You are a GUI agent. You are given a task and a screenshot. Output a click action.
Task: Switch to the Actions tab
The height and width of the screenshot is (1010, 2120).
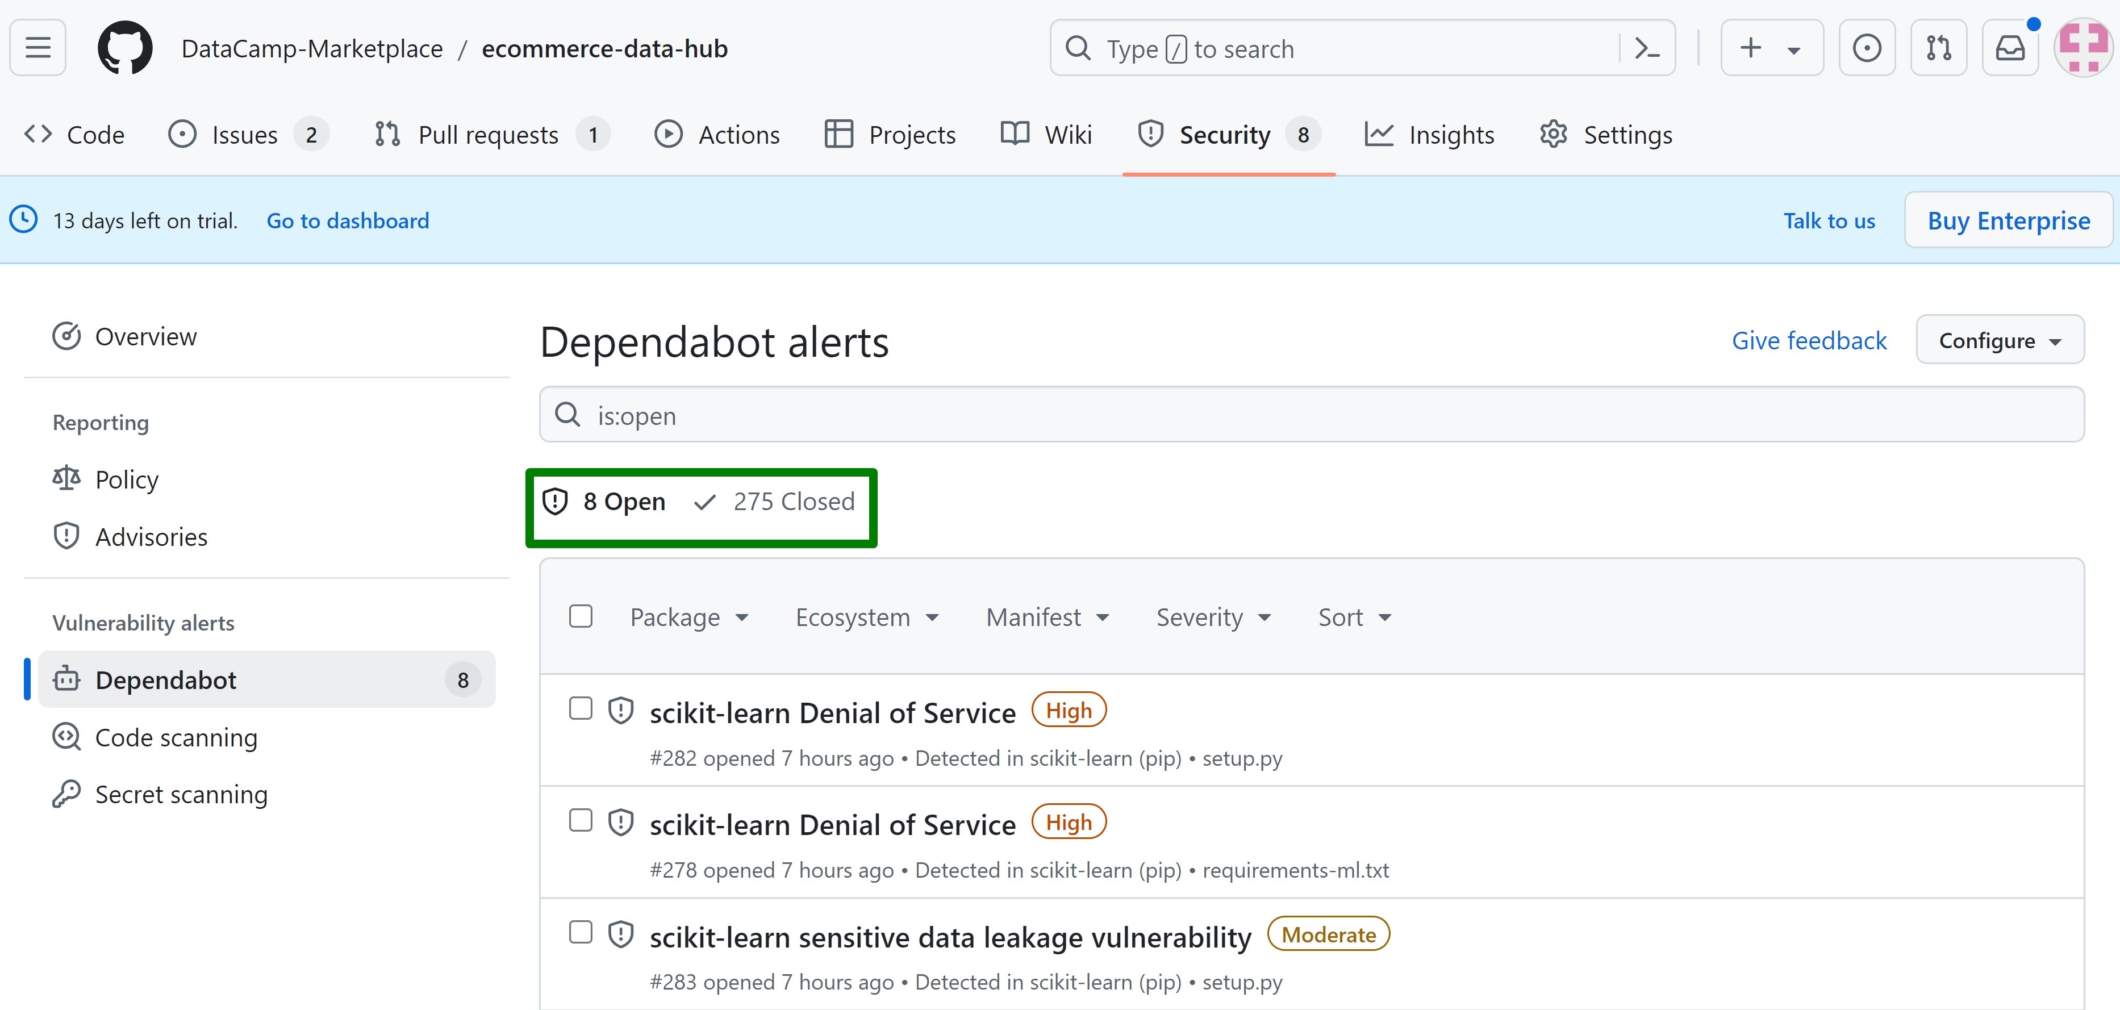[x=717, y=134]
